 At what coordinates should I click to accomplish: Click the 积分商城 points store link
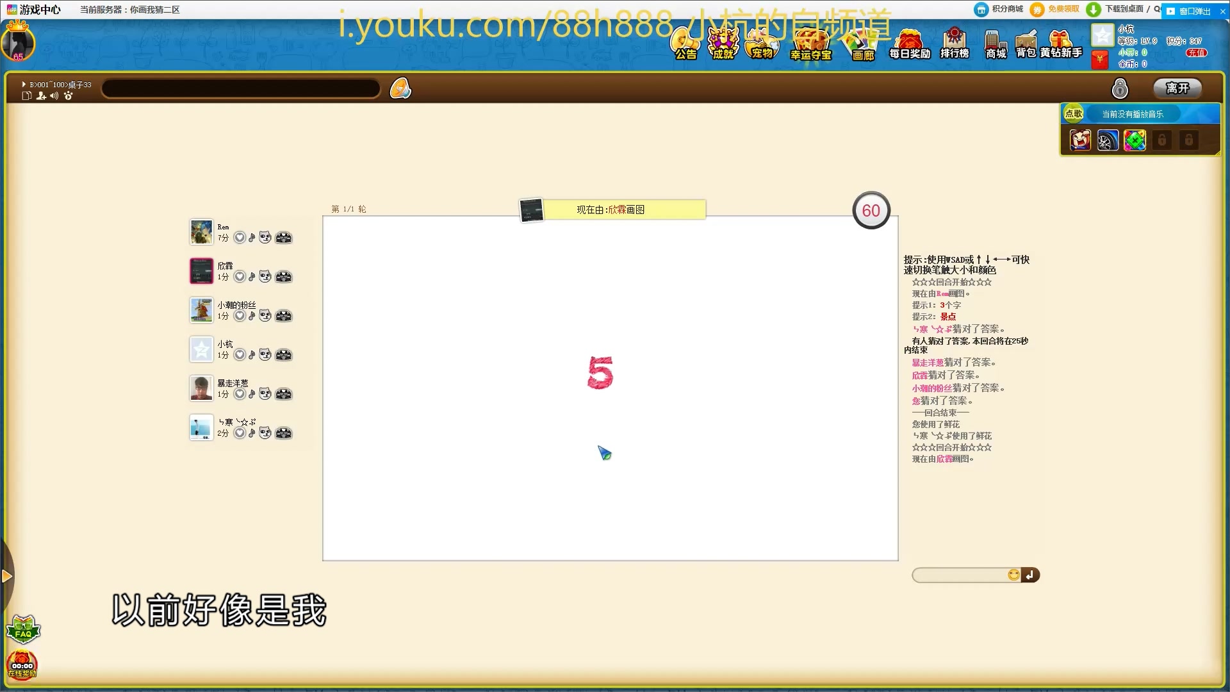click(999, 9)
